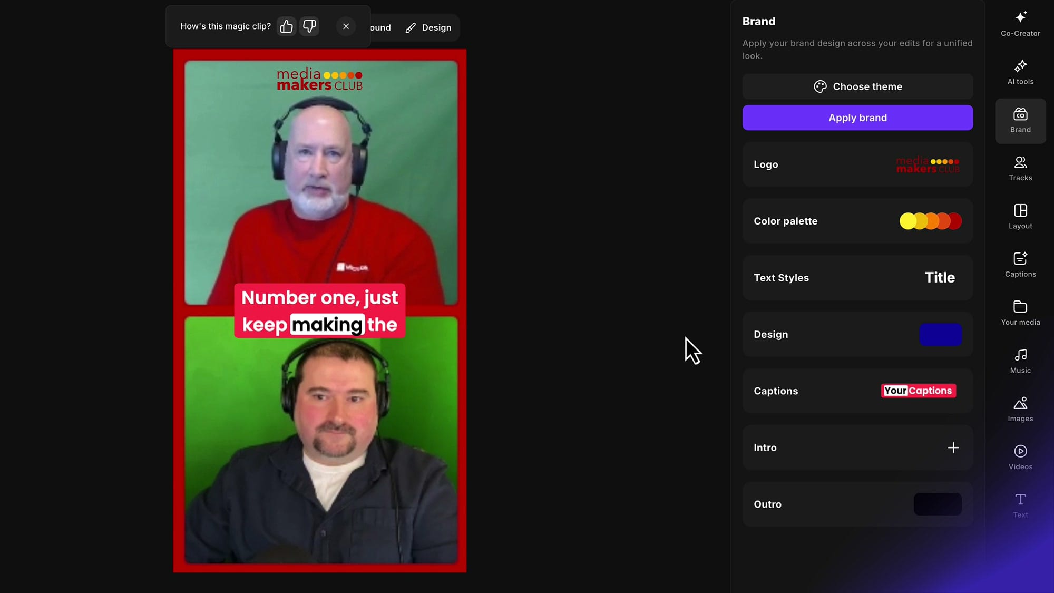The image size is (1054, 593).
Task: Open the Captions panel from the sidebar
Action: point(1020,264)
